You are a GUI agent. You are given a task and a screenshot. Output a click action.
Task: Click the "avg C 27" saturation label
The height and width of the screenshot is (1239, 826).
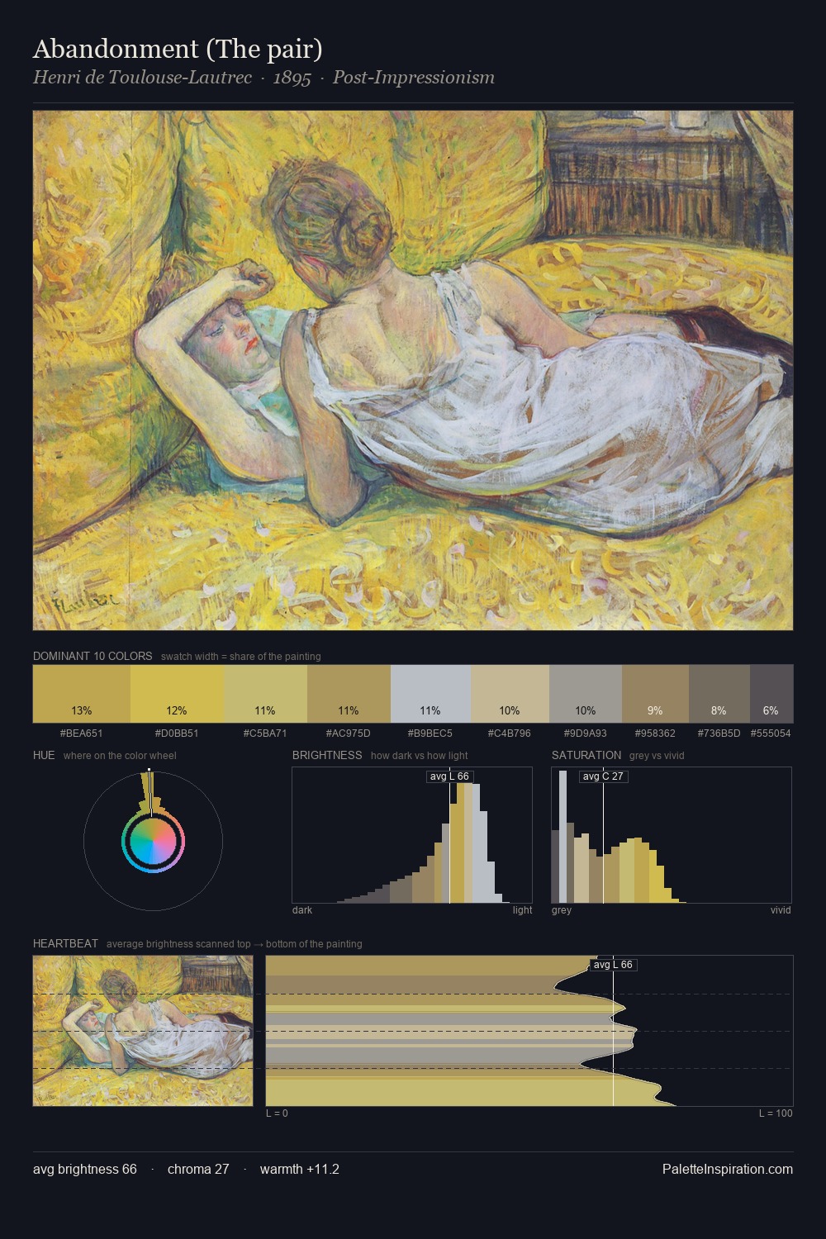tap(603, 776)
